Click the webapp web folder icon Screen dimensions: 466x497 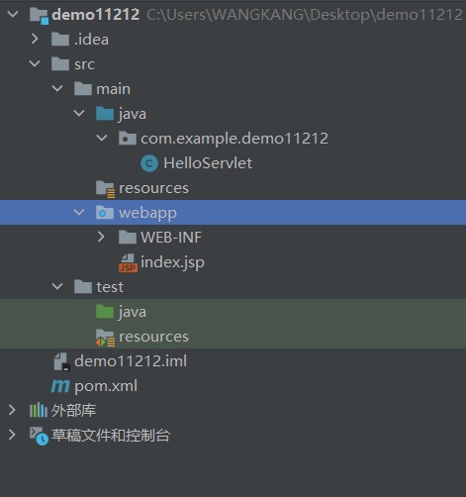pyautogui.click(x=105, y=213)
